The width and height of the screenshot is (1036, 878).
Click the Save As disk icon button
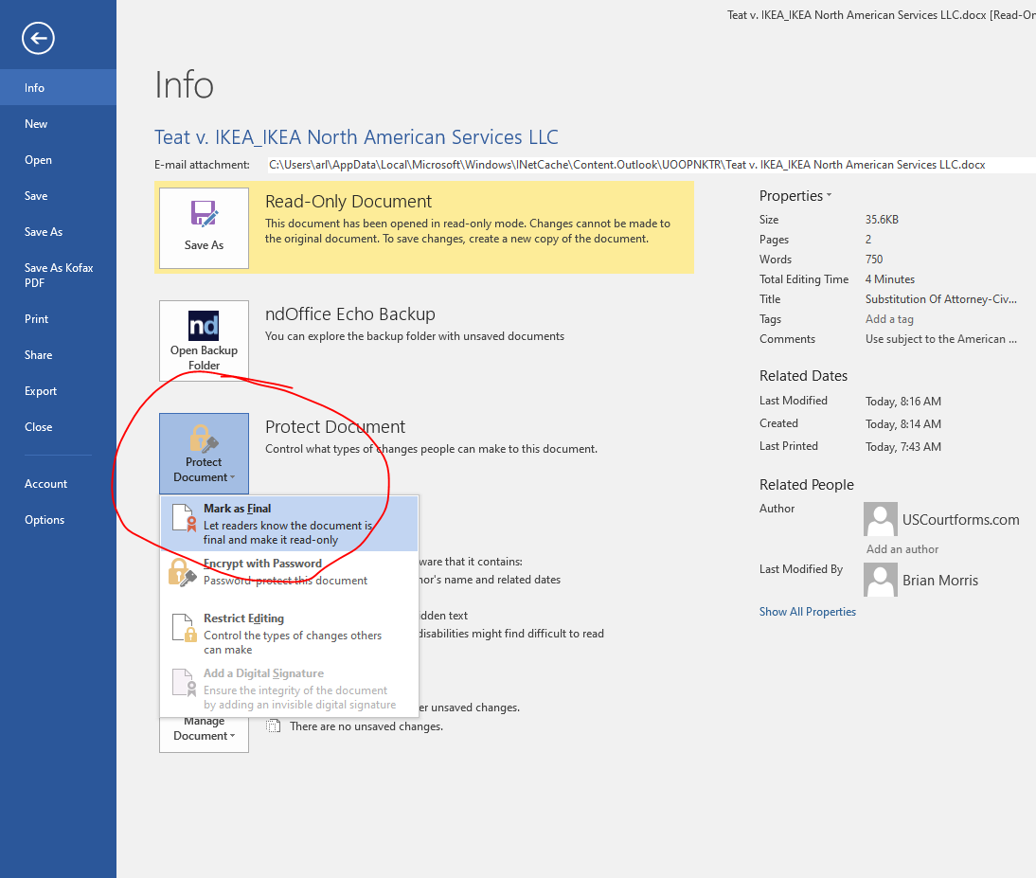(205, 228)
